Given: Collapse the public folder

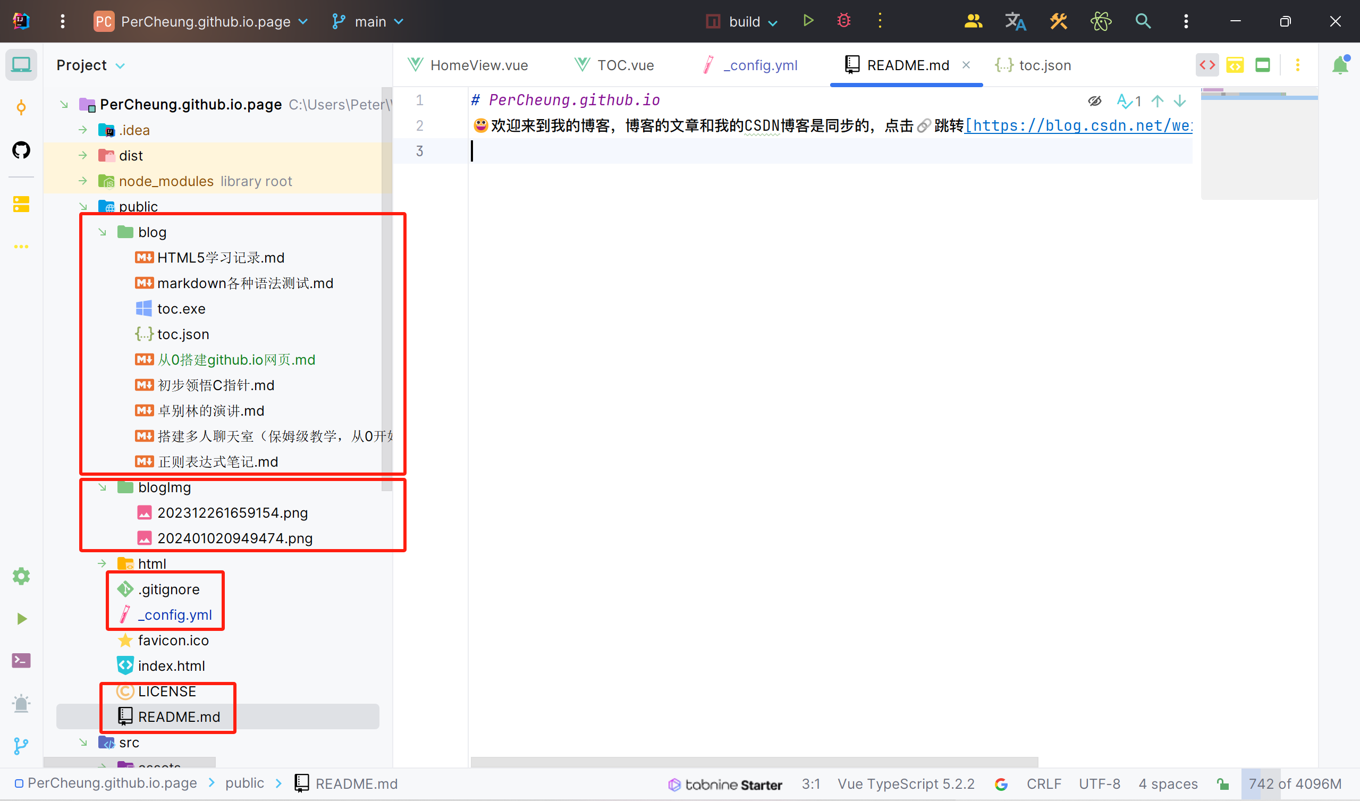Looking at the screenshot, I should pos(82,206).
